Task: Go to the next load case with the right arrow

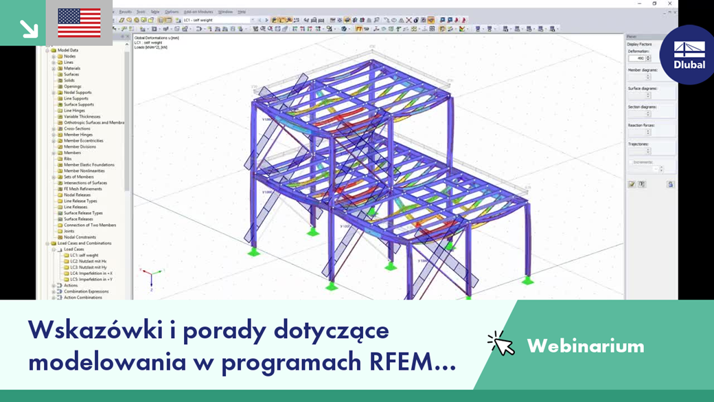Action: point(266,20)
